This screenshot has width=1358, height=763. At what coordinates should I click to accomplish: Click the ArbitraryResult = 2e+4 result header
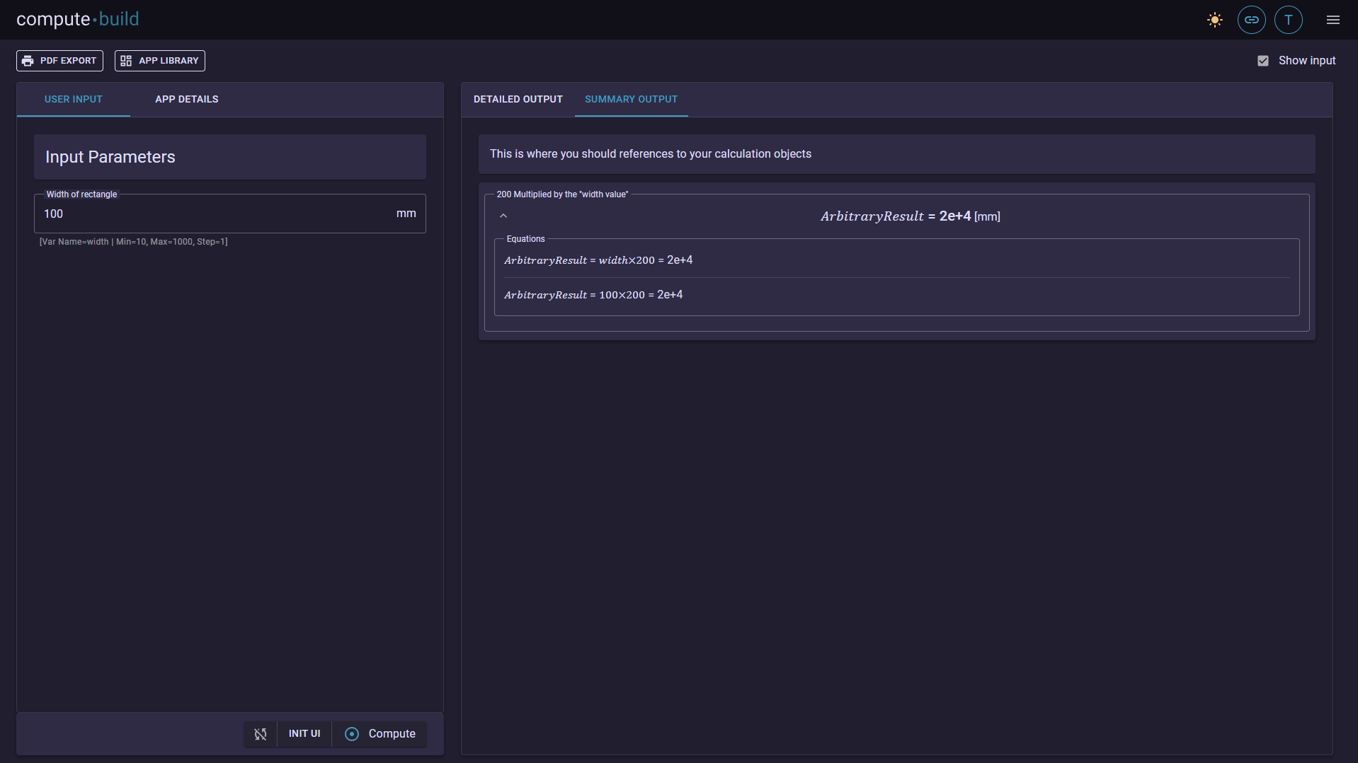click(910, 216)
